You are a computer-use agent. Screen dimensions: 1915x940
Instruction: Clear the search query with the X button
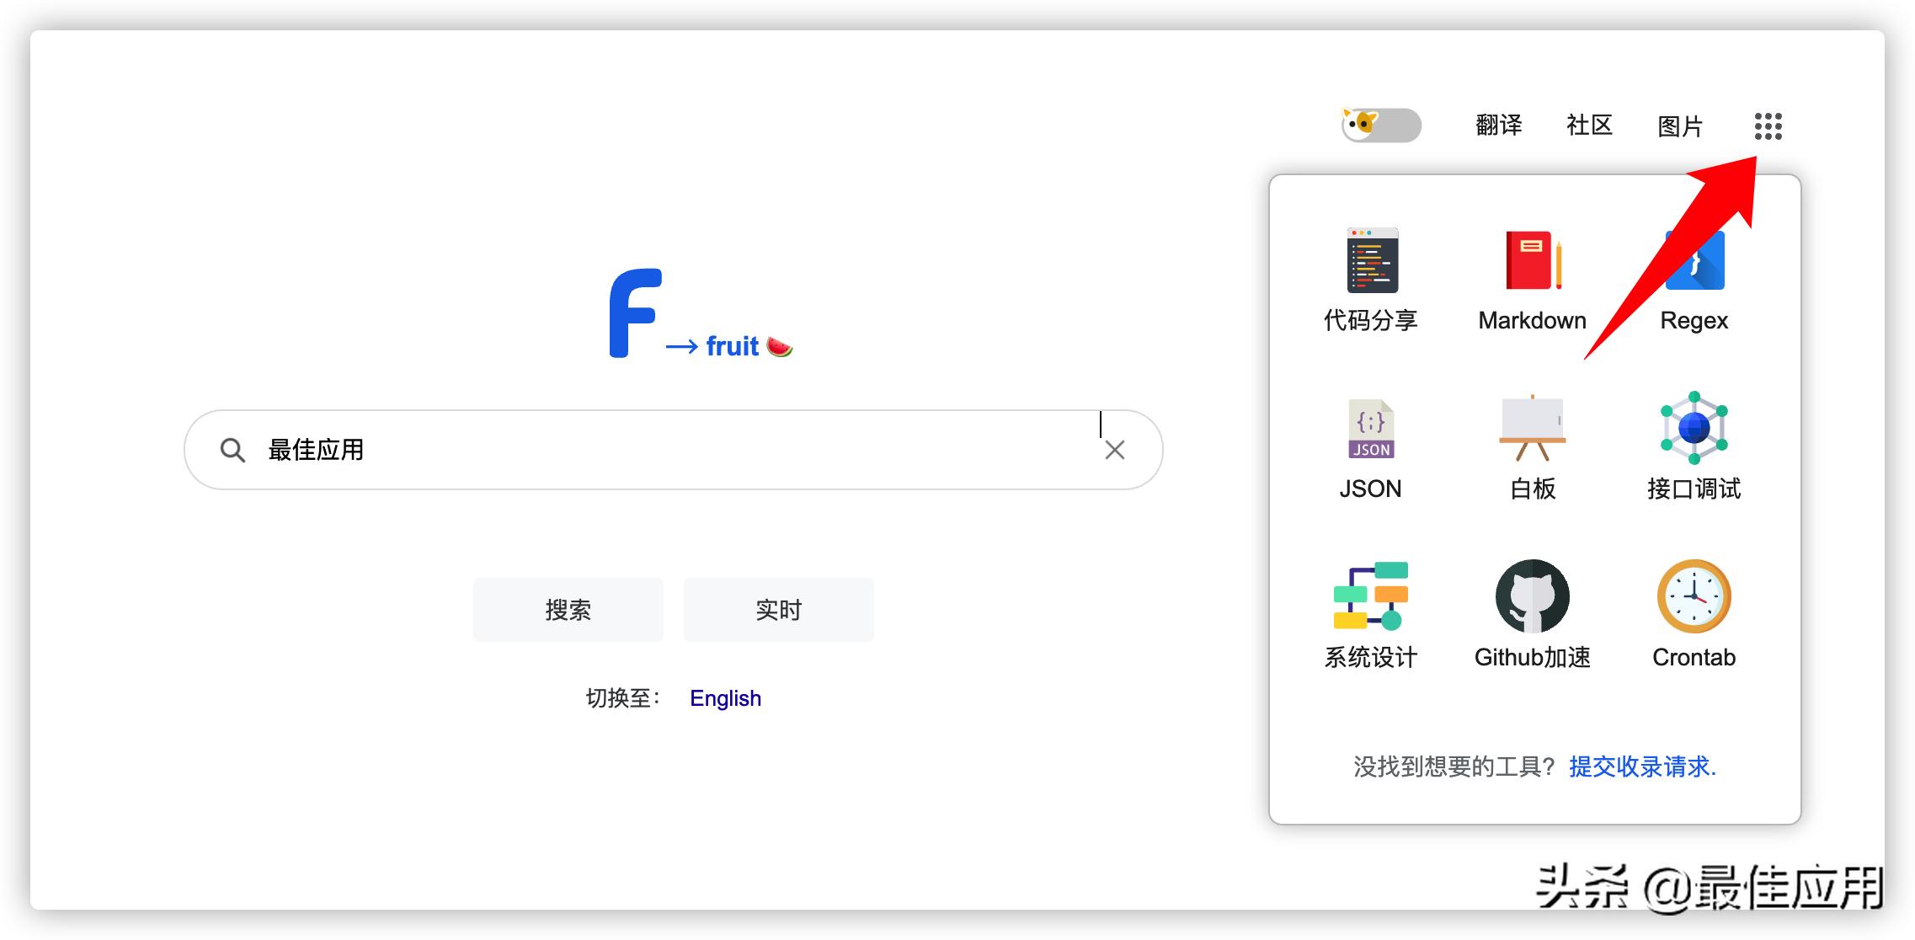click(1114, 450)
